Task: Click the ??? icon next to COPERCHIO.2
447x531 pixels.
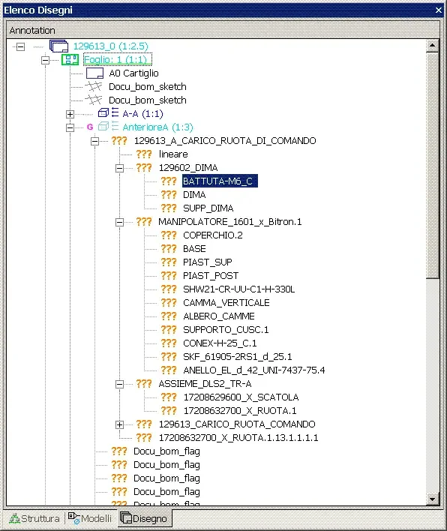Action: [x=169, y=235]
